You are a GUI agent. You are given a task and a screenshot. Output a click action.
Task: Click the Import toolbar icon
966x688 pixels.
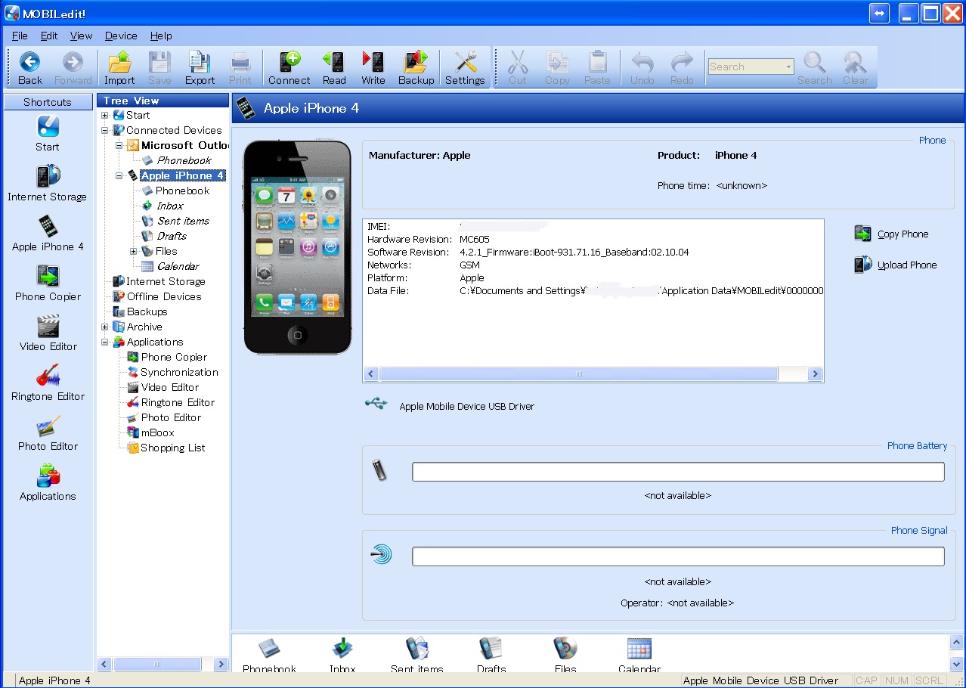pyautogui.click(x=119, y=68)
